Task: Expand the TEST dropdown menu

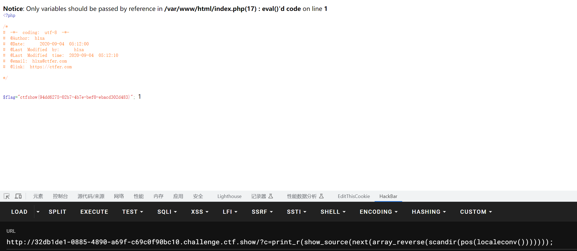Action: point(132,212)
